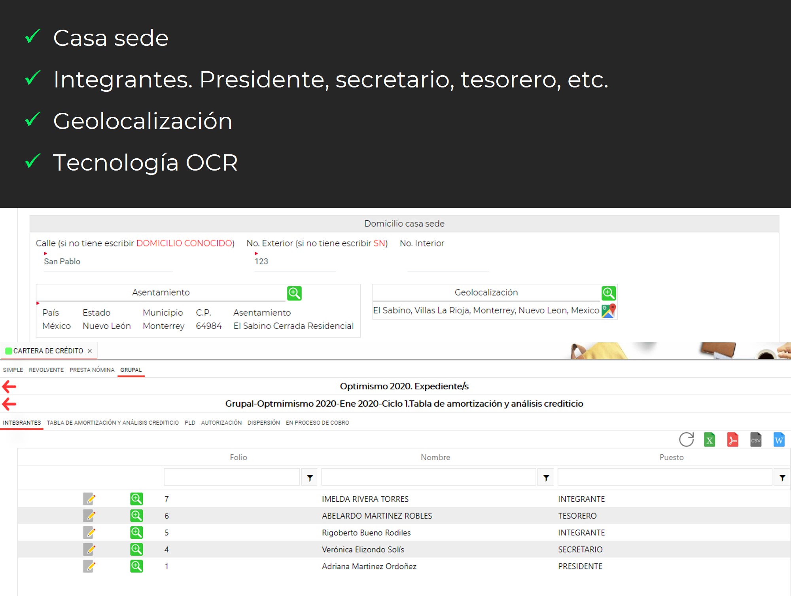Open the Puesto column filter
Image resolution: width=791 pixels, height=596 pixels.
tap(782, 478)
